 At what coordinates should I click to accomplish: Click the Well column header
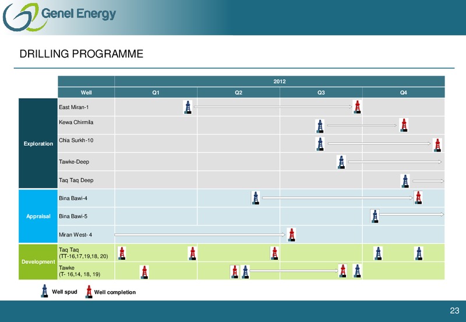[86, 92]
